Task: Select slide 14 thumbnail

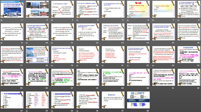Action: click(x=138, y=32)
